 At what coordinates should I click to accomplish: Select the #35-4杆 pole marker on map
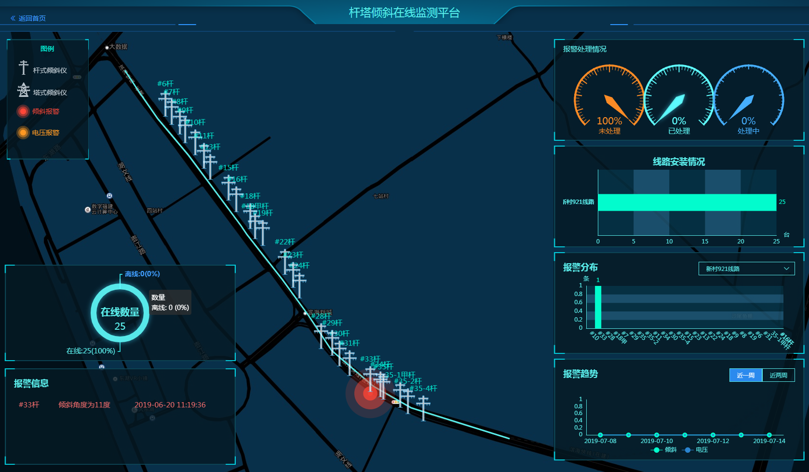(423, 408)
